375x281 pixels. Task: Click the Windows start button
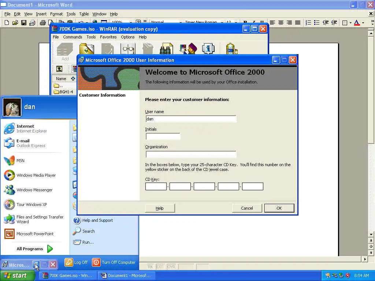(x=17, y=276)
